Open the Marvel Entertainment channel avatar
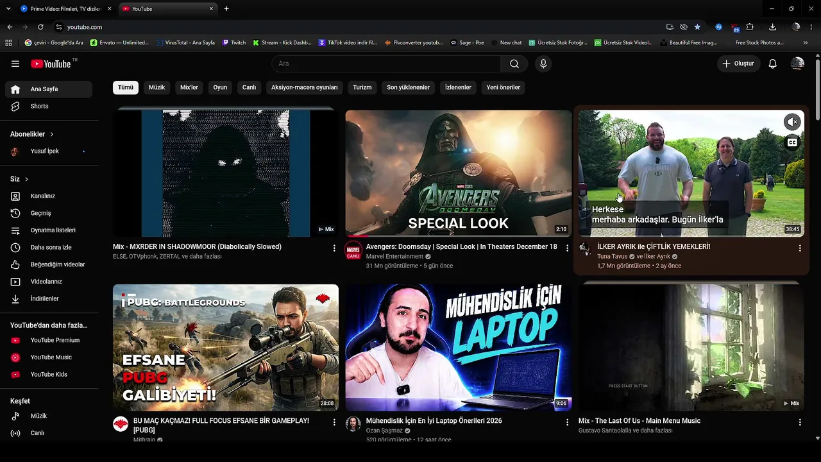 353,250
